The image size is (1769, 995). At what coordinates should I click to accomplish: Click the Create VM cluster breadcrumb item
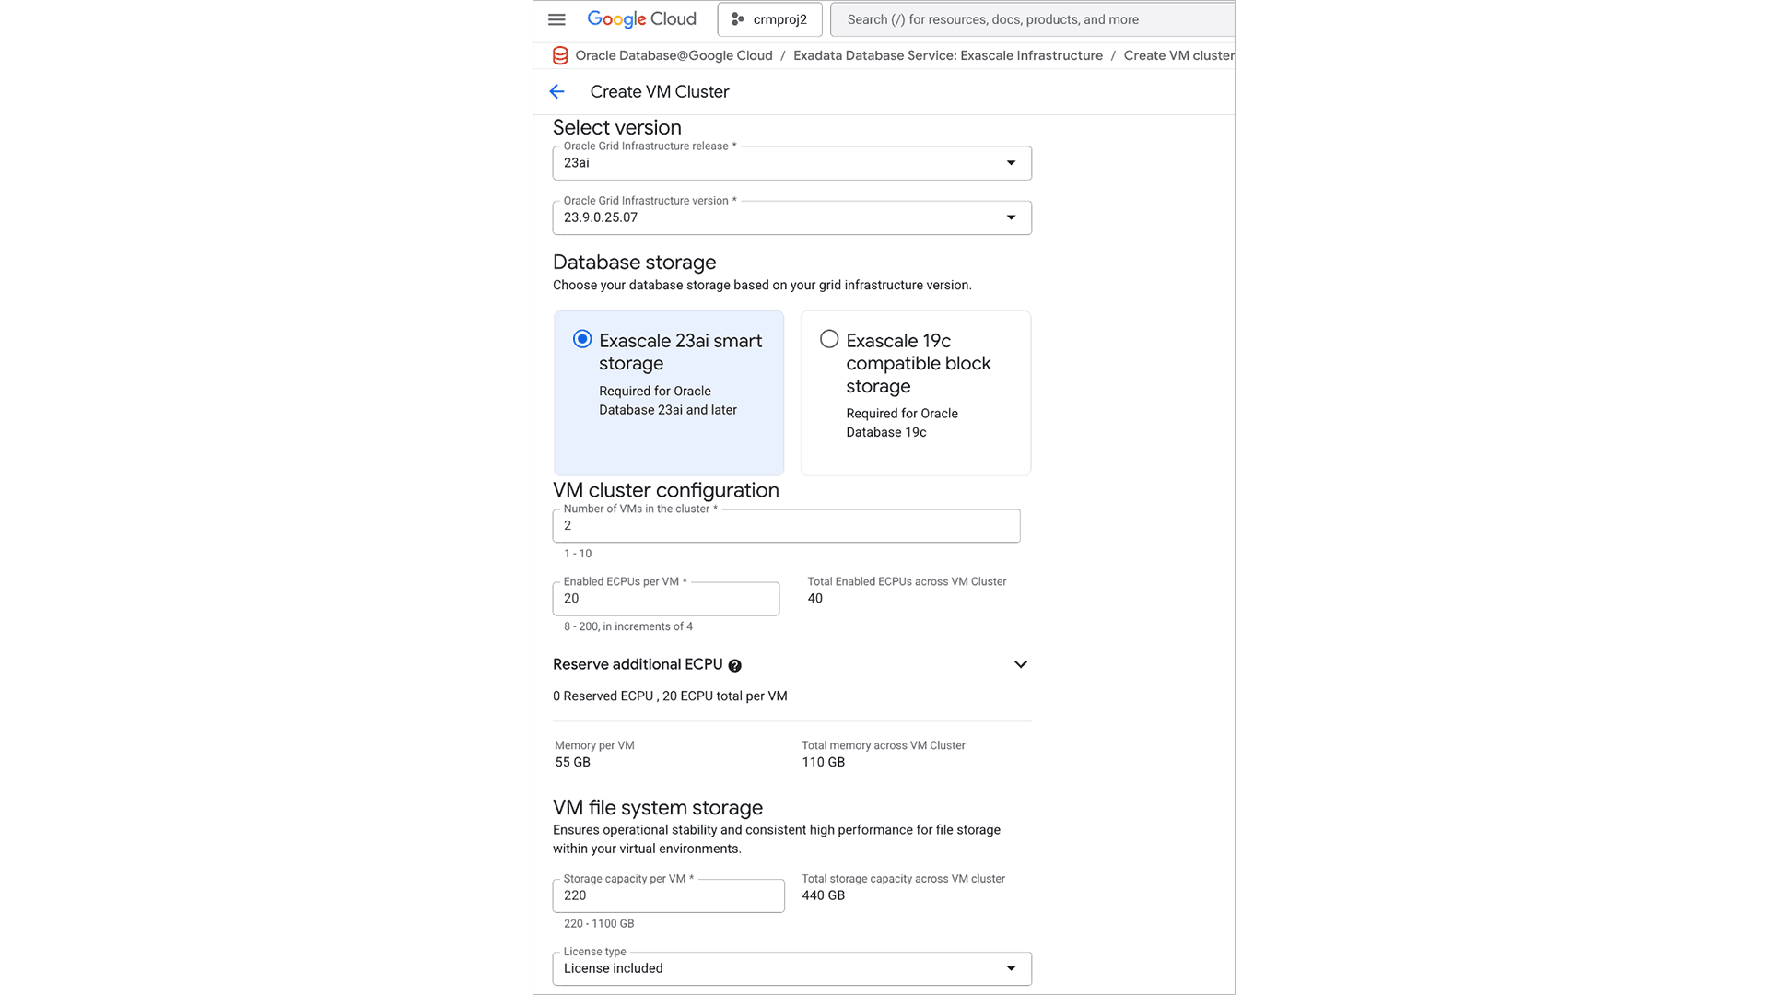pyautogui.click(x=1178, y=55)
